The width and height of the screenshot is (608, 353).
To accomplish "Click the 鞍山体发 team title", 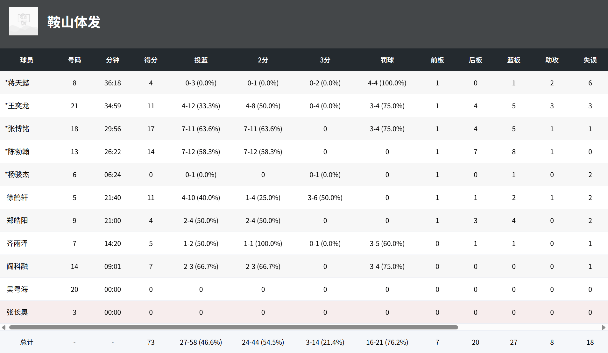I will click(74, 22).
